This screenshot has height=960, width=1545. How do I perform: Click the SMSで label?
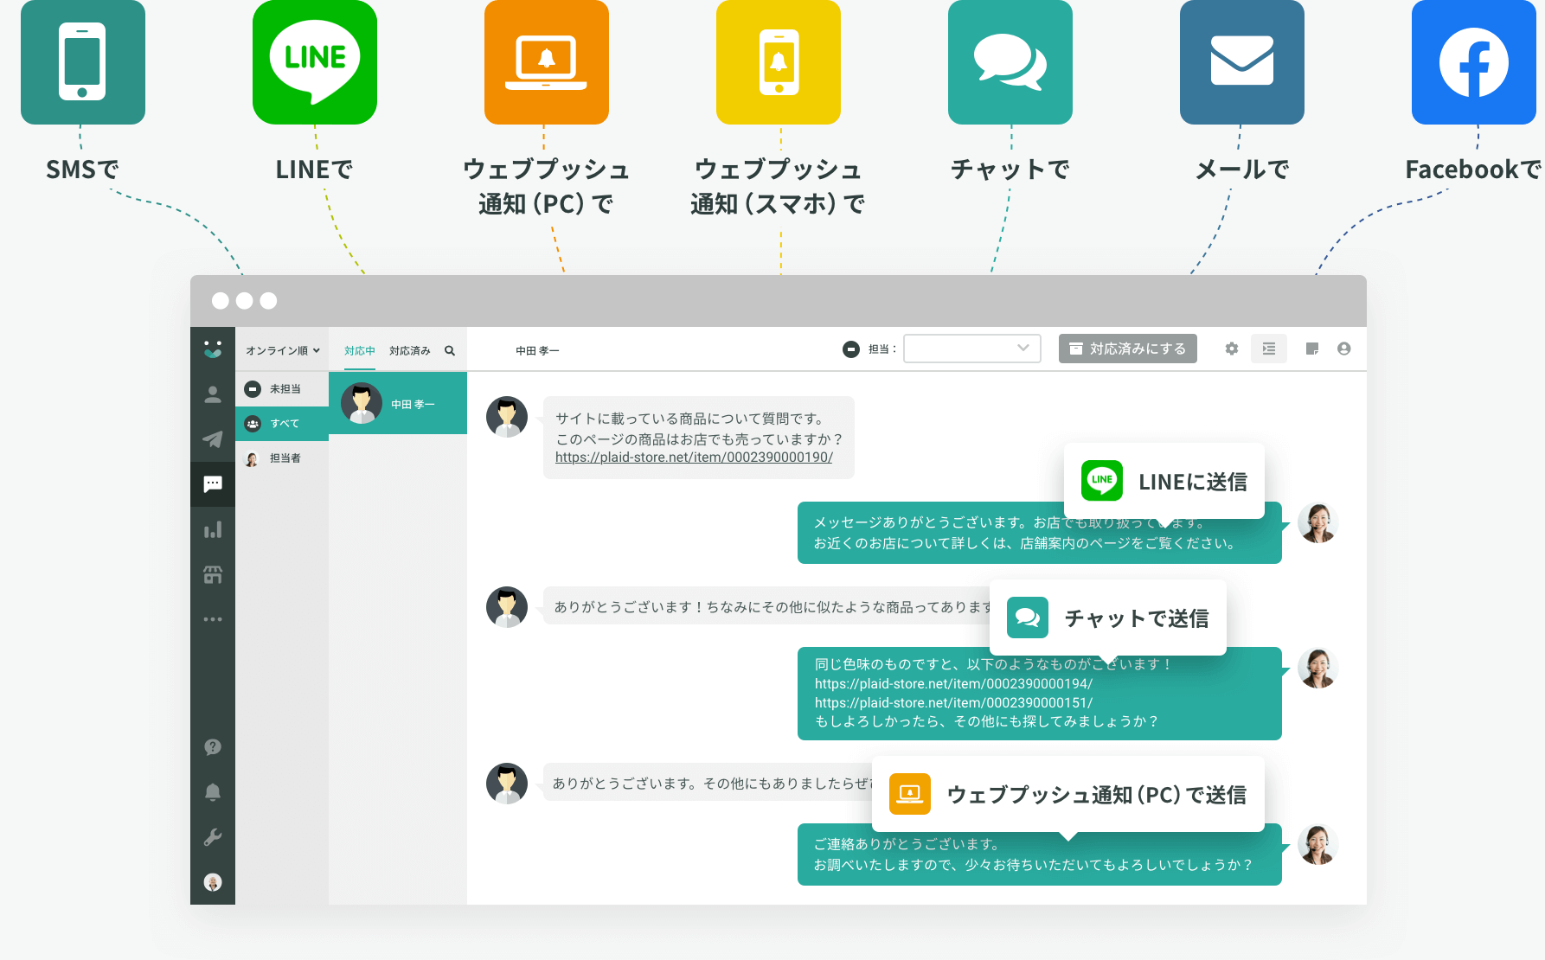pos(83,170)
